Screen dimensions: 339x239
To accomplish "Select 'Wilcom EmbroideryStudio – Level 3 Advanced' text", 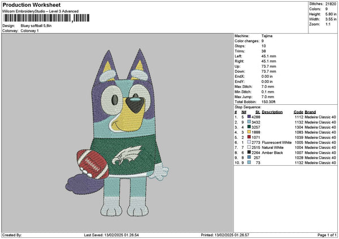I will click(x=41, y=11).
